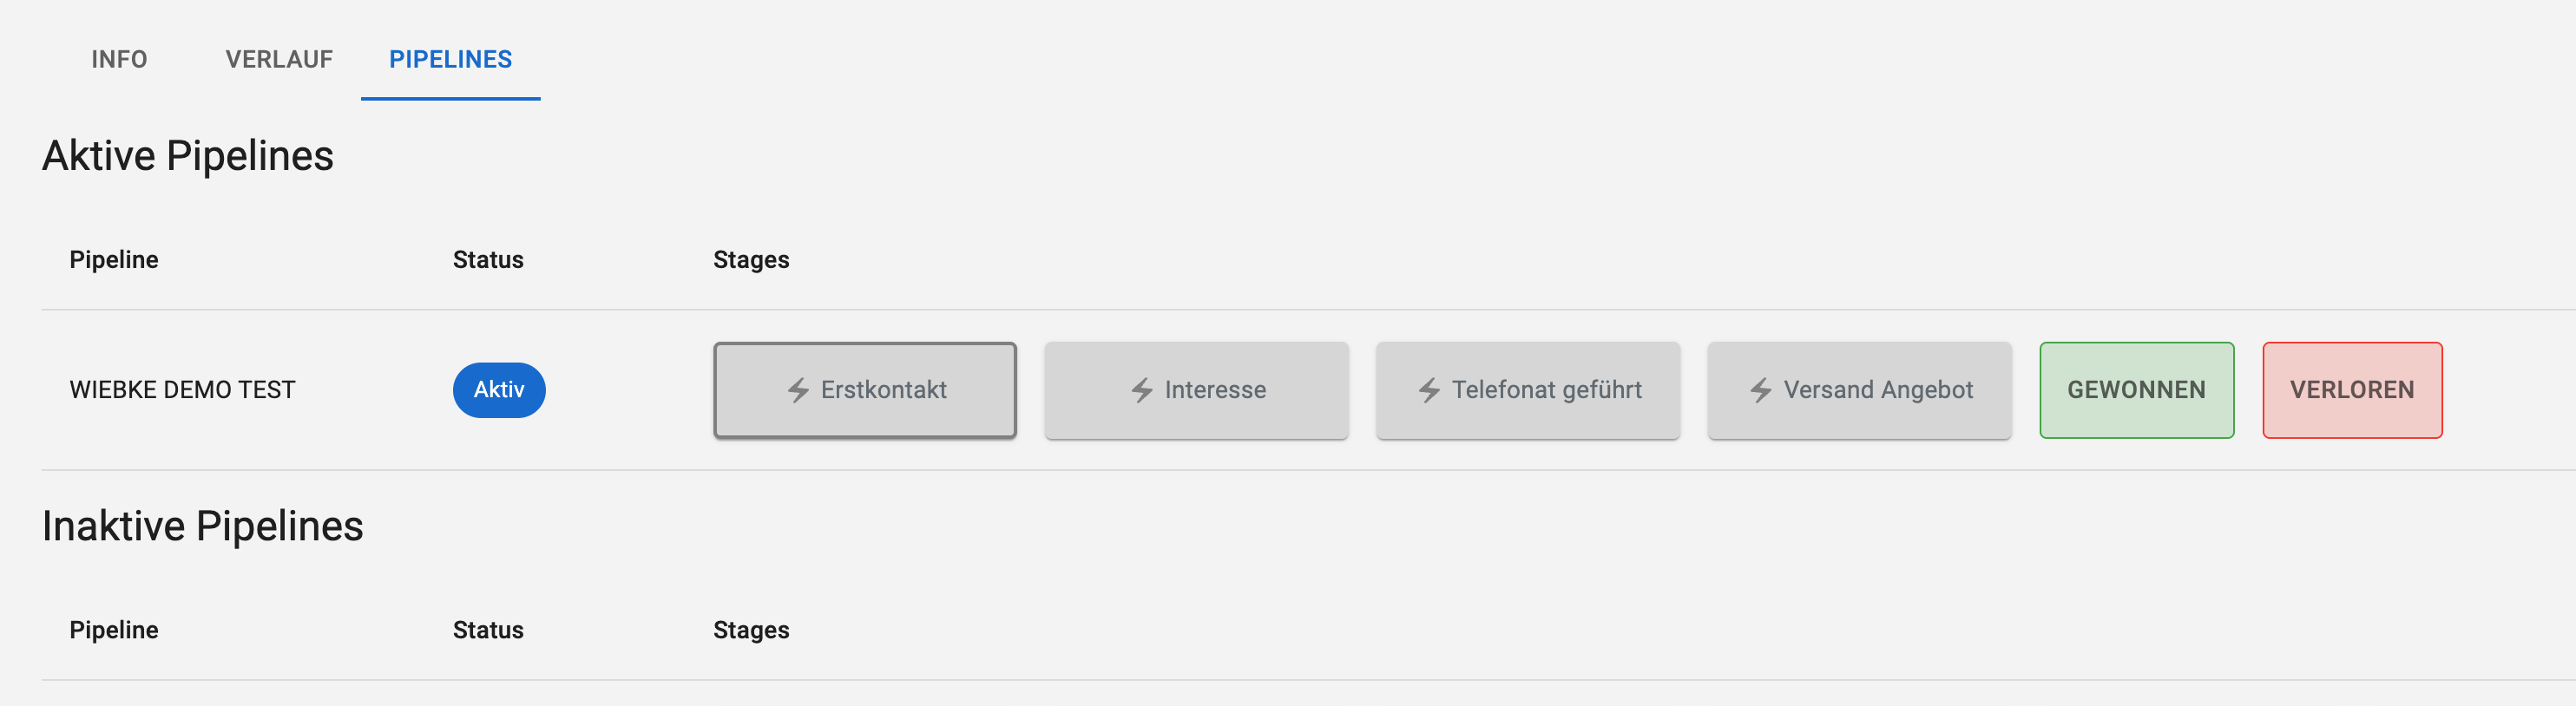Click Stages column header under Aktive Pipelines
This screenshot has height=706, width=2576.
pyautogui.click(x=751, y=260)
